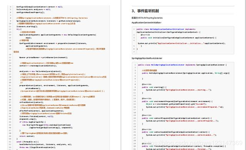Image resolution: width=246 pixels, height=150 pixels.
Task: Click the "ApplicationContextInitializer" label above the first code block
Action: 146,23
